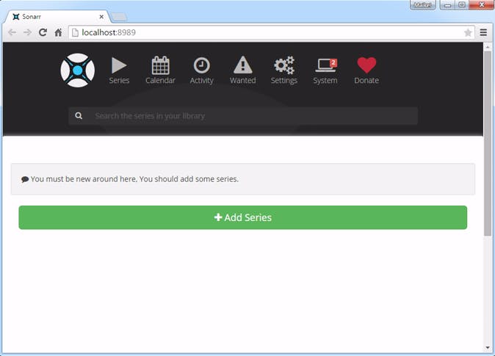The height and width of the screenshot is (356, 495).
Task: Click the Sonarr logo in the header
Action: click(x=77, y=70)
